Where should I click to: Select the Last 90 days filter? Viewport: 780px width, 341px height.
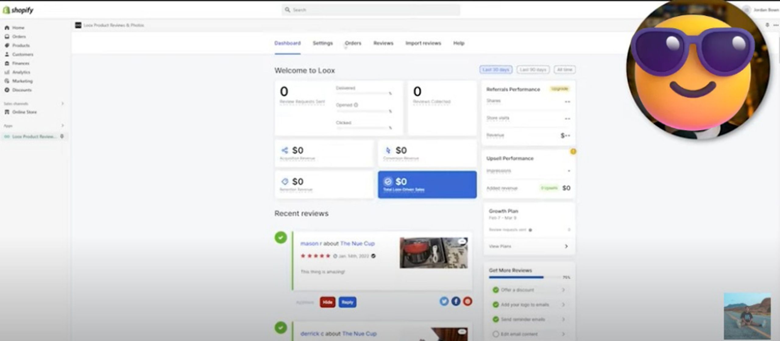533,70
